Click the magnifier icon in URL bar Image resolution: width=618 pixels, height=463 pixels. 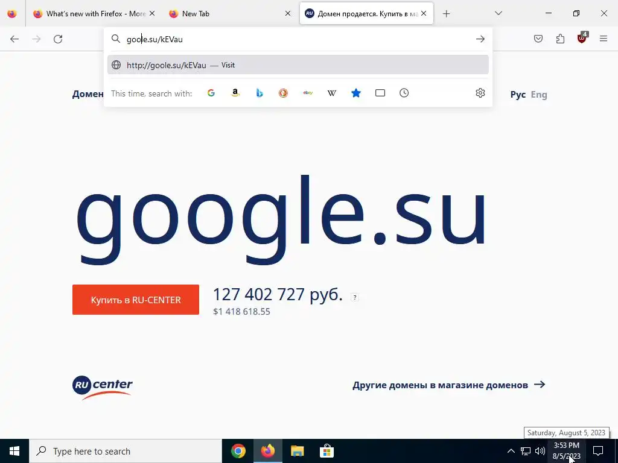[x=115, y=39]
